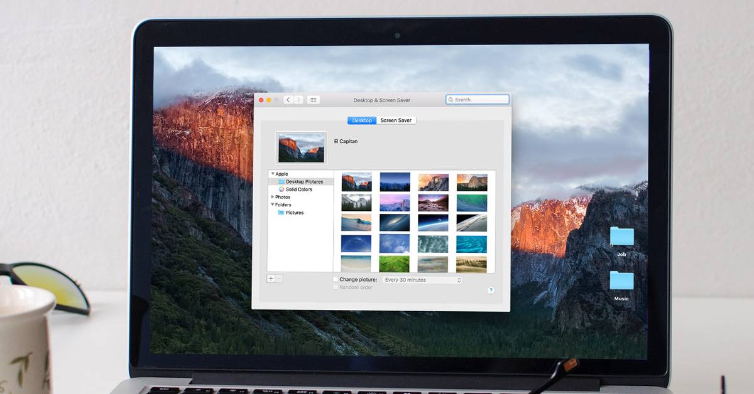Switch to the Screen Saver tab
The height and width of the screenshot is (394, 754).
pyautogui.click(x=396, y=120)
